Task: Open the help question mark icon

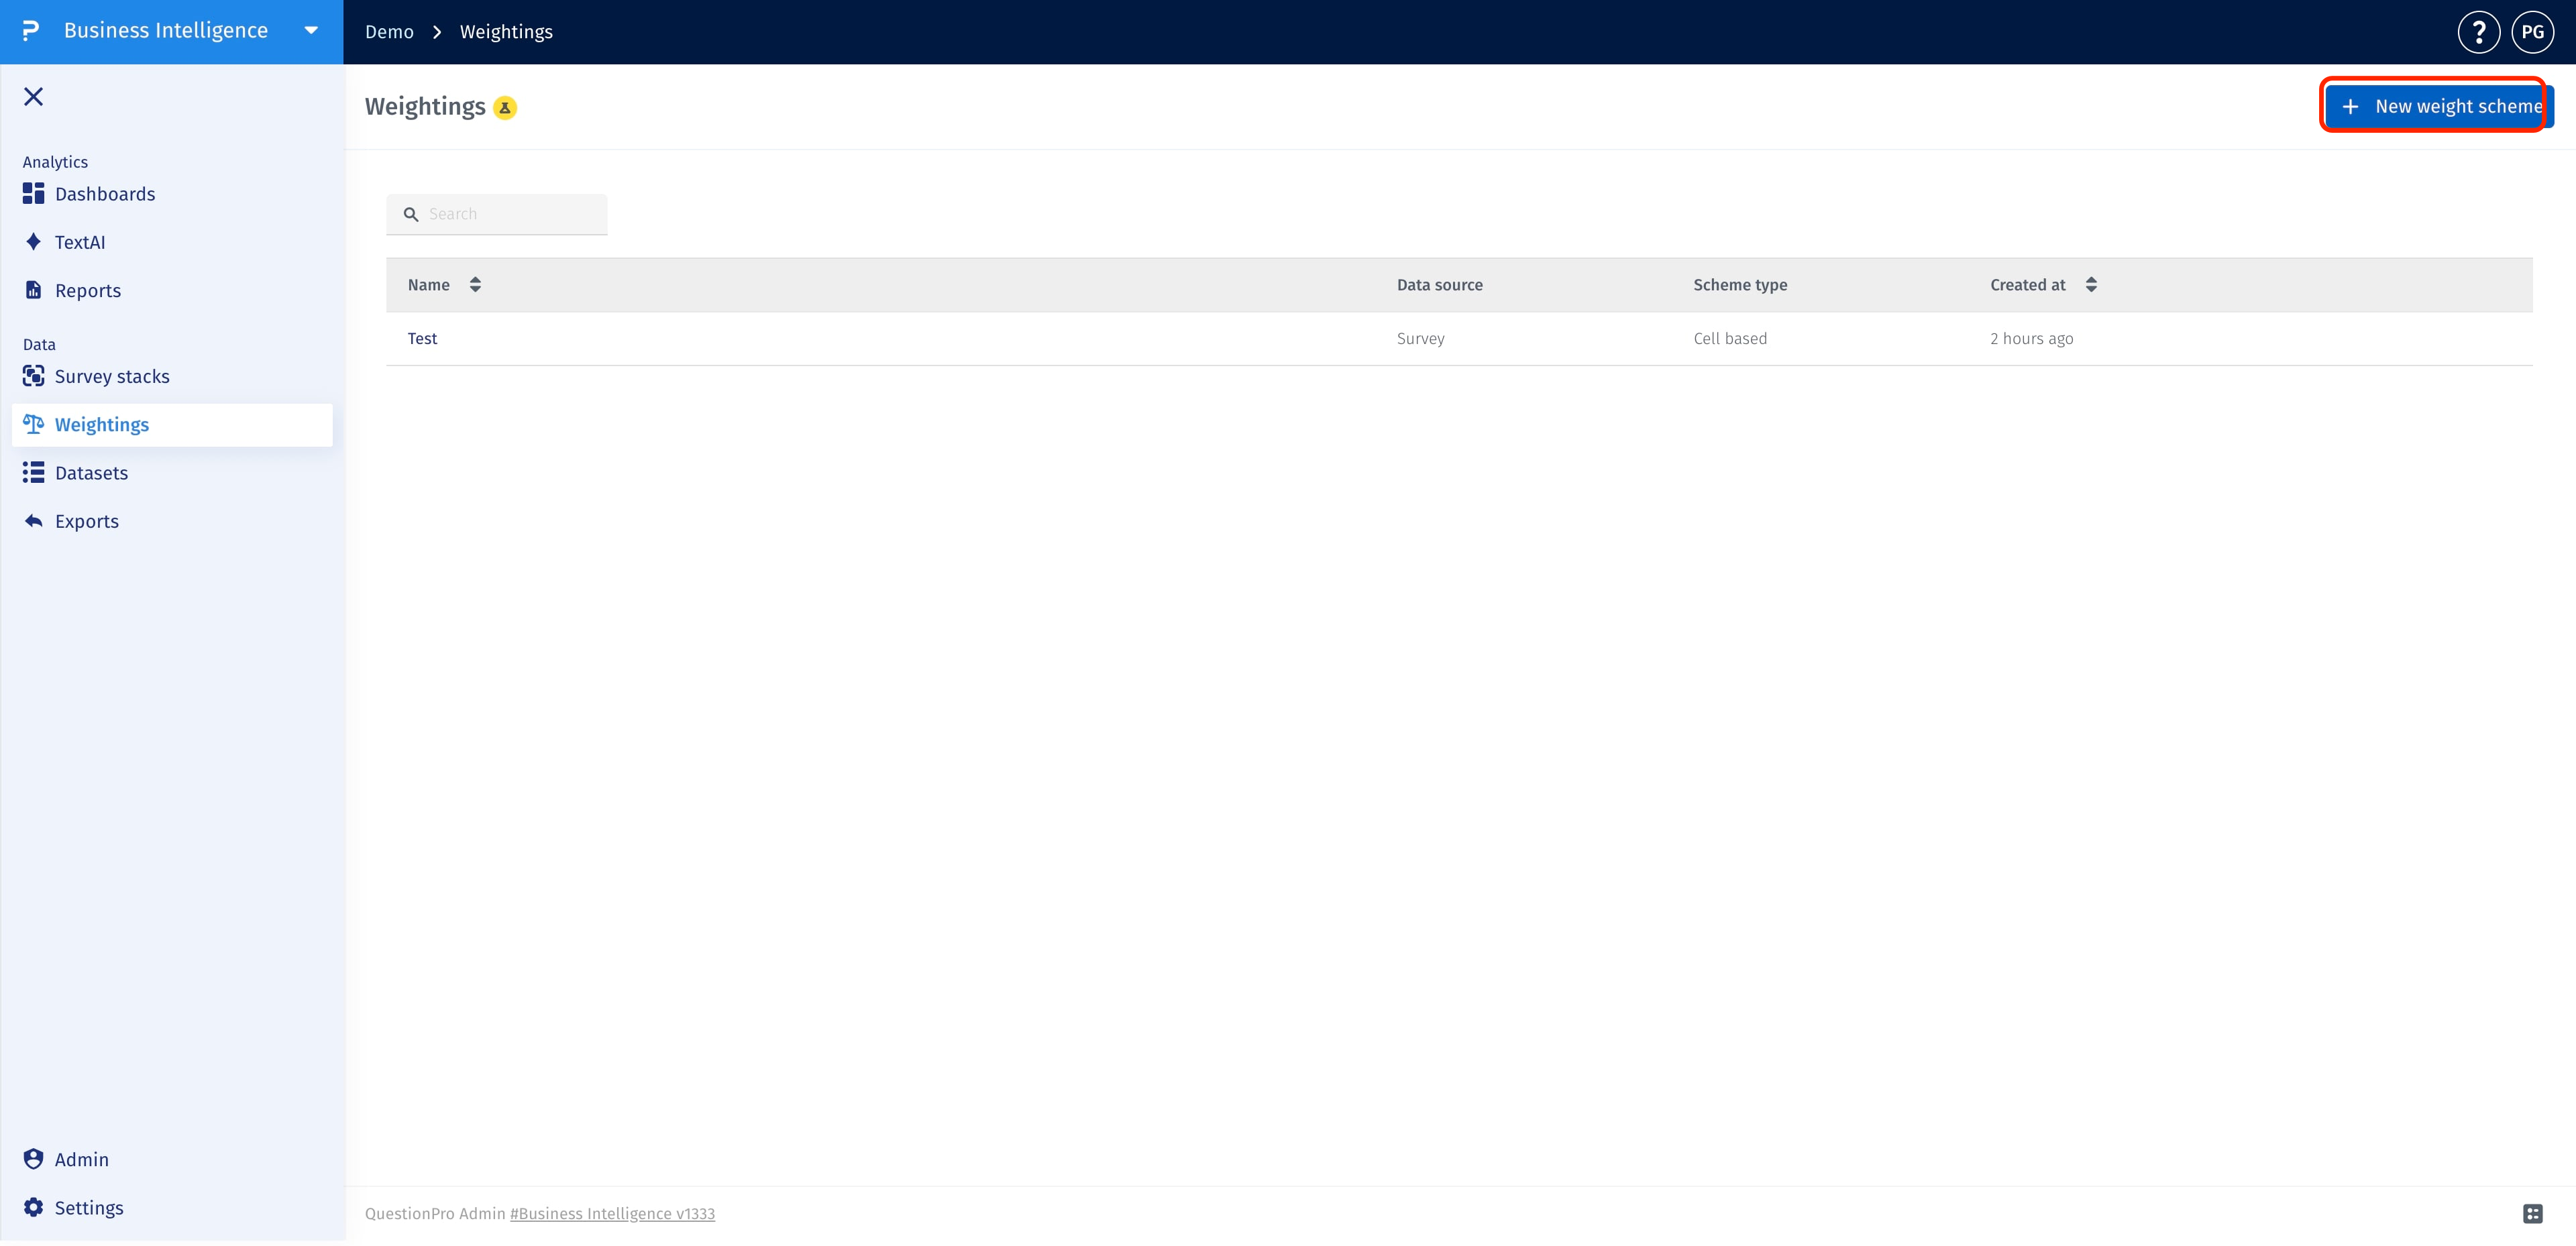Action: (x=2478, y=32)
